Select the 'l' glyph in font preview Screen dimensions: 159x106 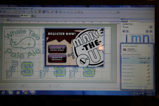[126, 38]
